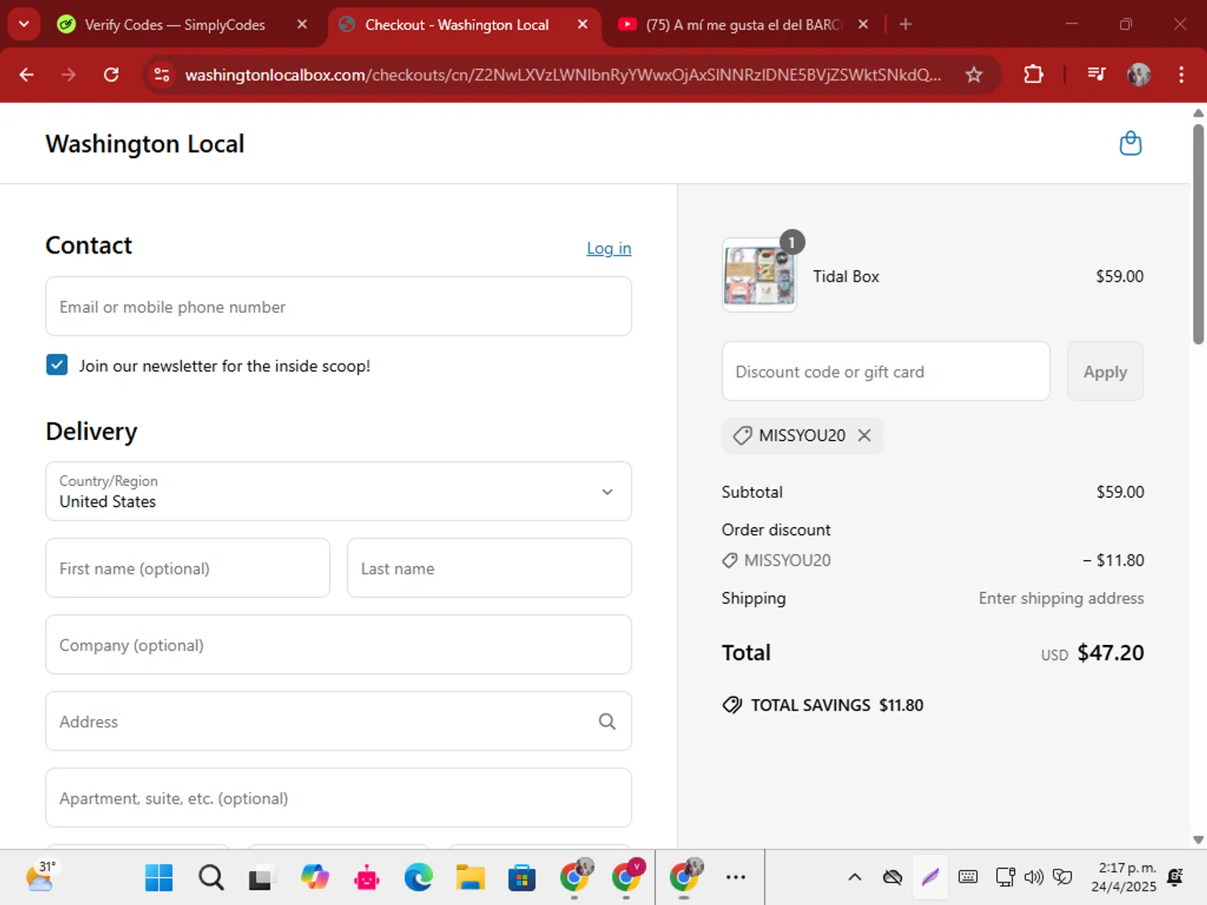Uncheck the newsletter signup checkbox
1207x905 pixels.
[x=57, y=365]
